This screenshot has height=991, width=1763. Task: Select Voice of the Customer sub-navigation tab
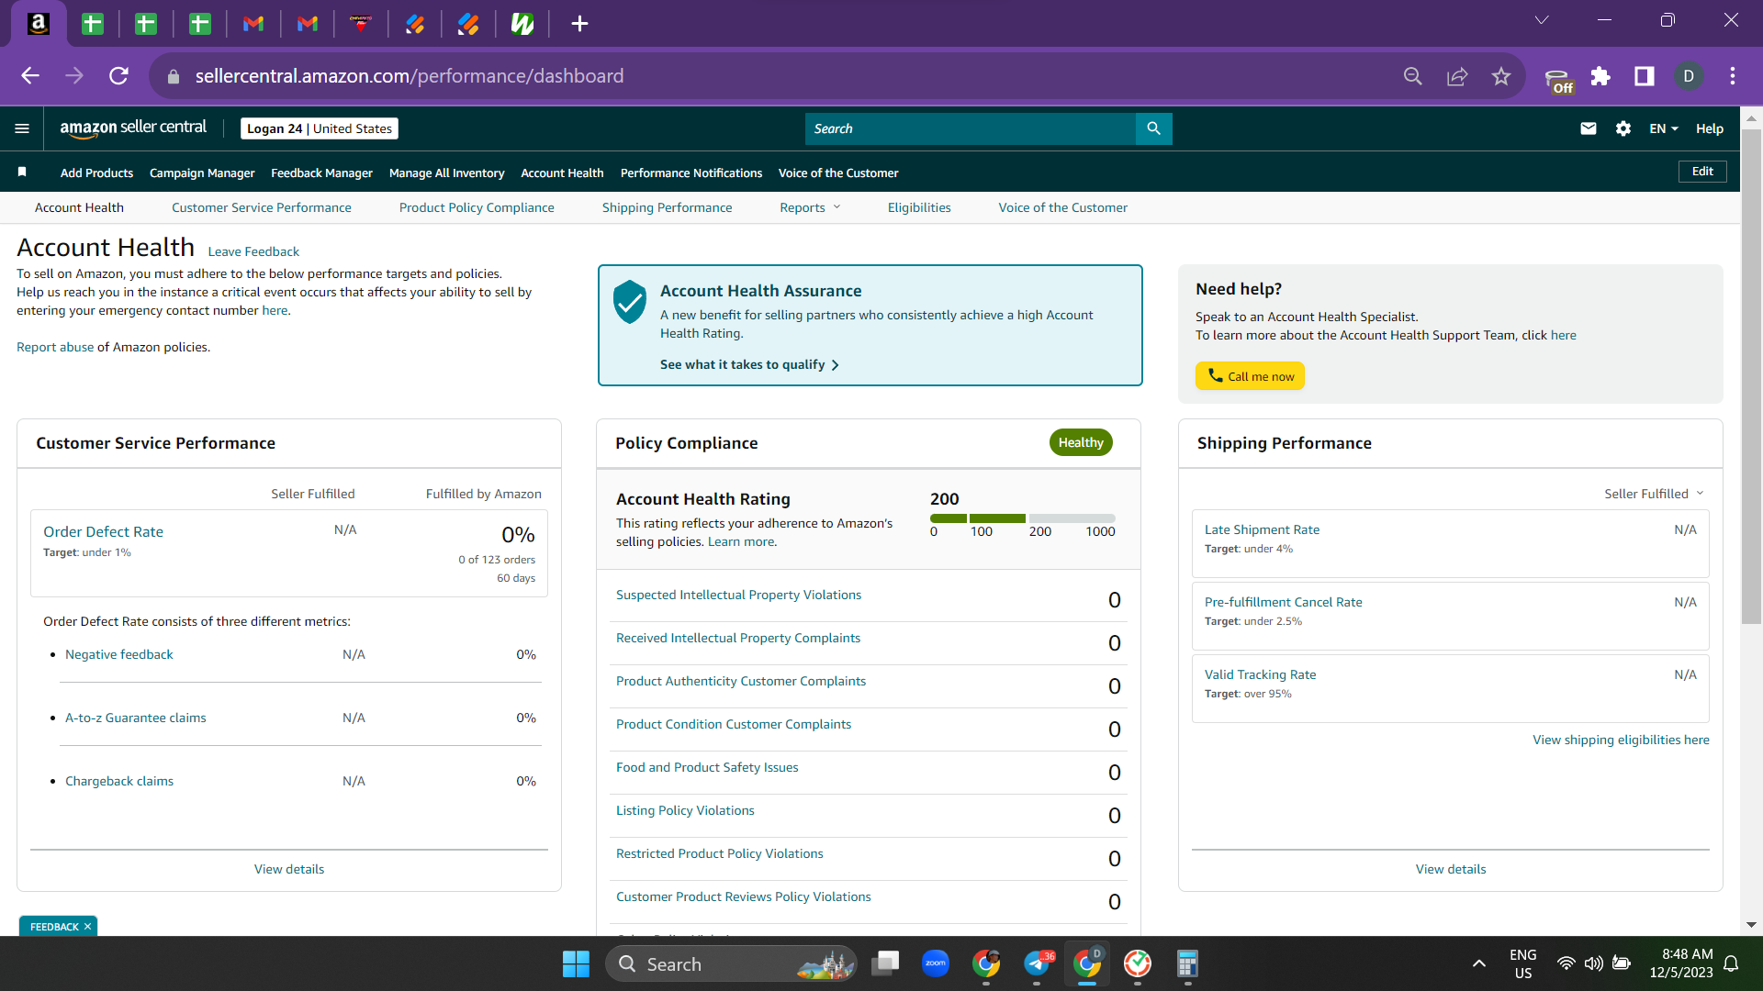1062,207
